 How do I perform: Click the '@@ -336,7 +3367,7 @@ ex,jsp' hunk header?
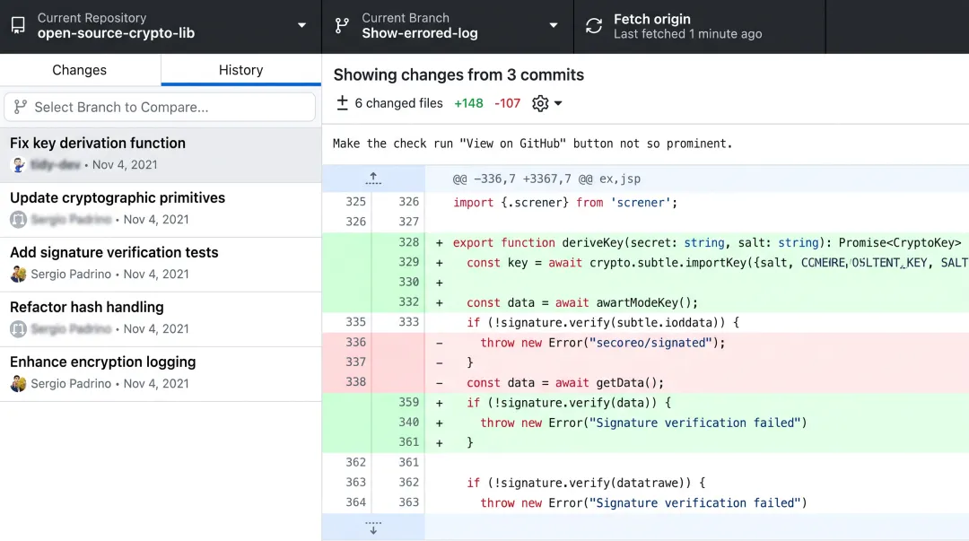click(546, 179)
